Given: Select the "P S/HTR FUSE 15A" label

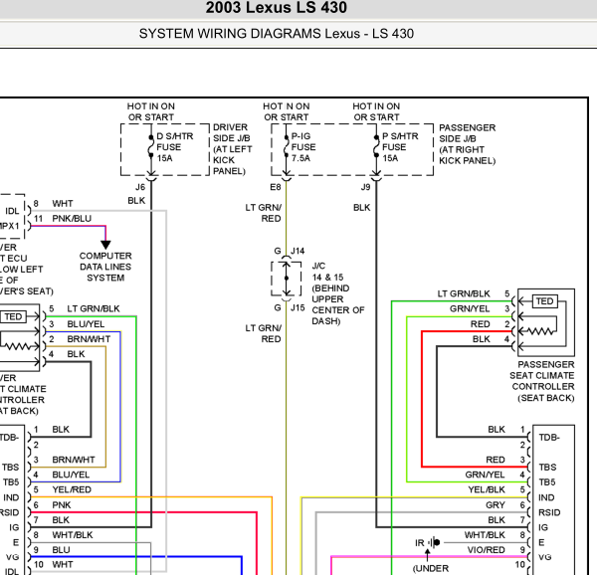Looking at the screenshot, I should (400, 147).
